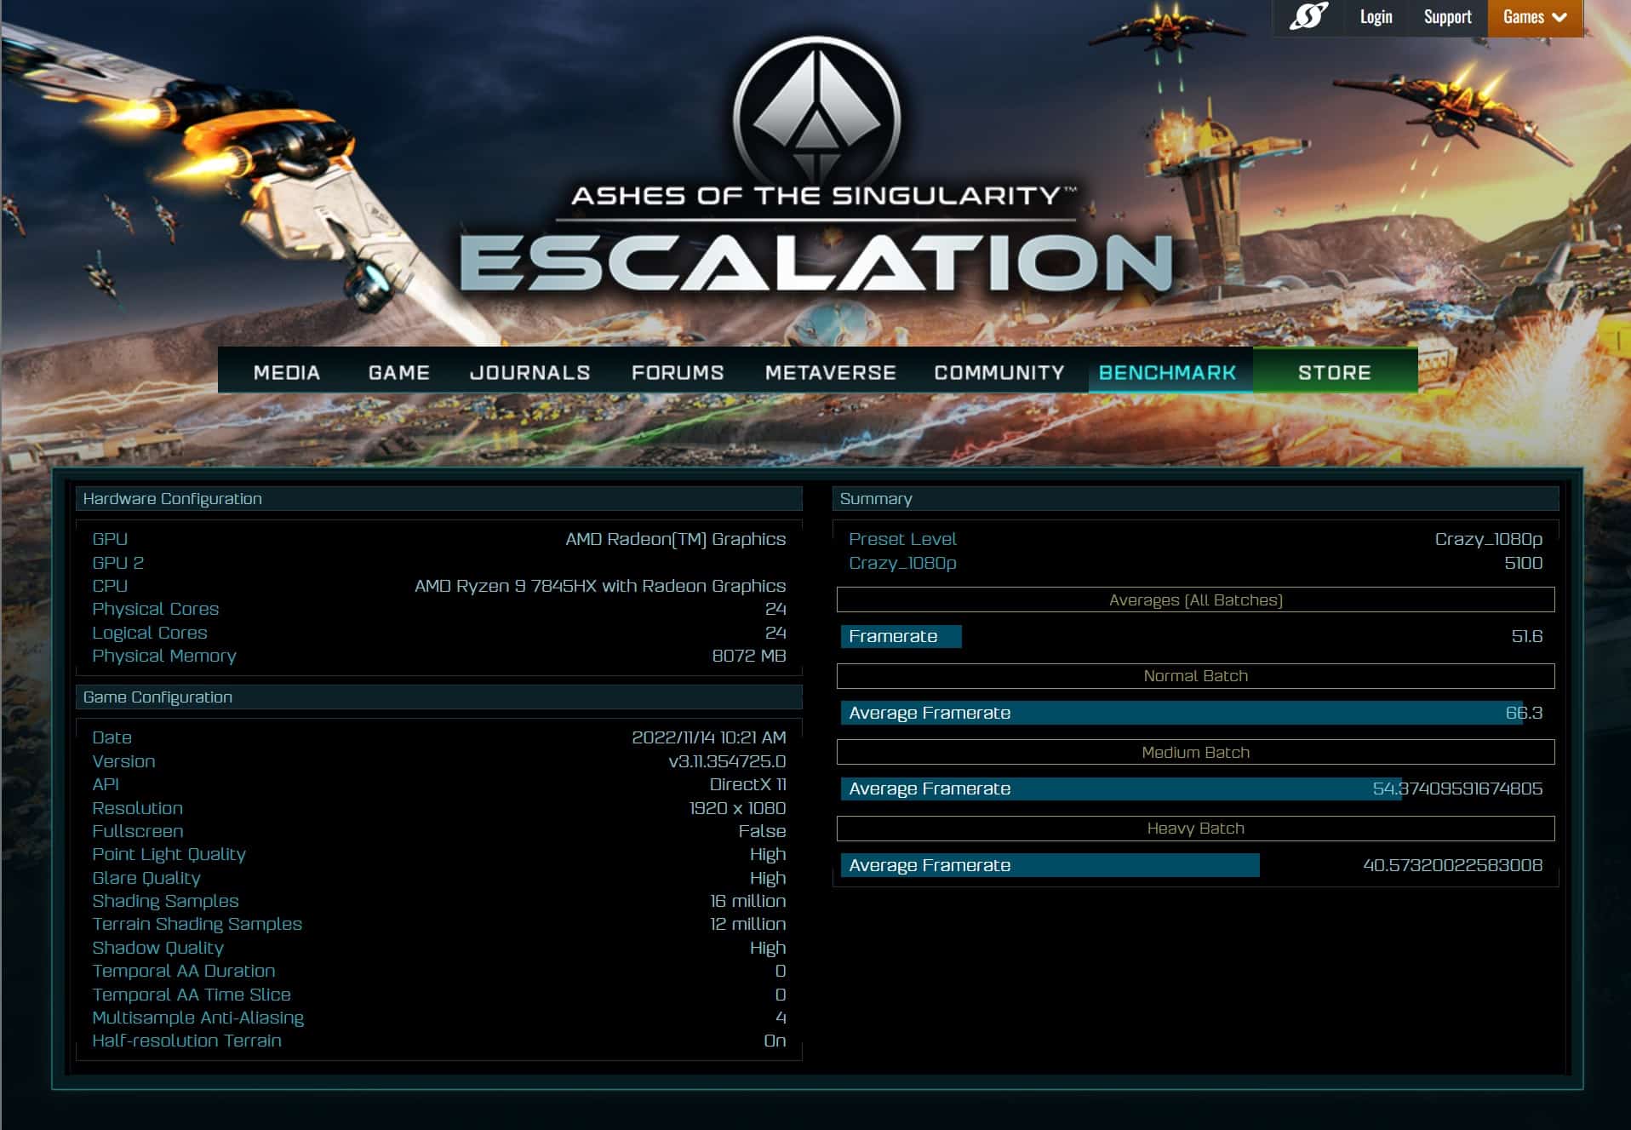This screenshot has height=1130, width=1631.
Task: Click the 'Temporal AA Duration' label
Action: click(x=183, y=971)
